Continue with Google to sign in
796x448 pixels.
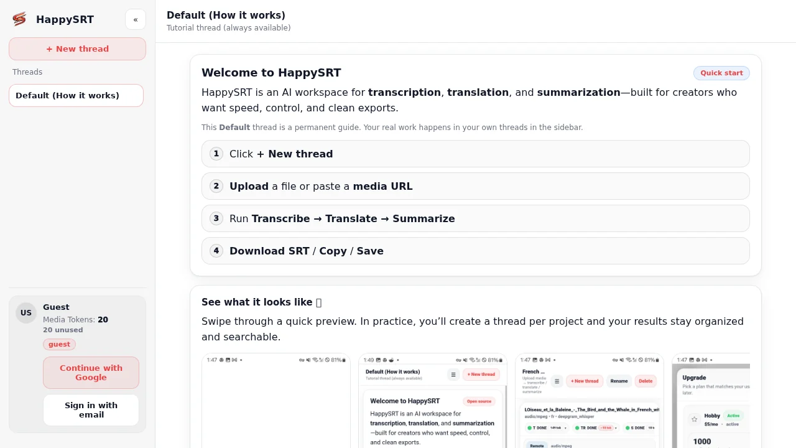[x=91, y=372]
